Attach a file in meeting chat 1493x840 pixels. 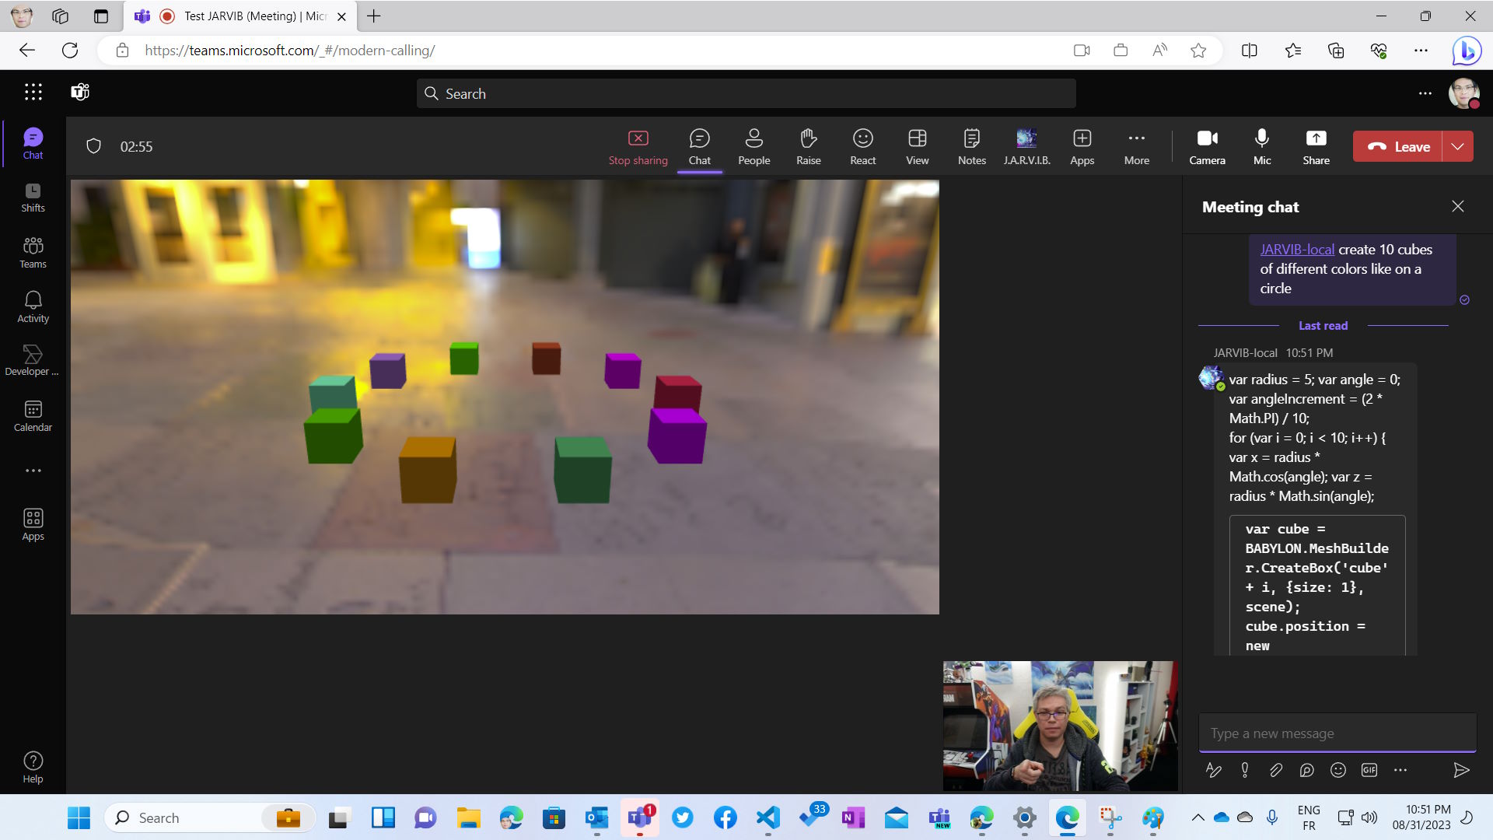[x=1276, y=770]
